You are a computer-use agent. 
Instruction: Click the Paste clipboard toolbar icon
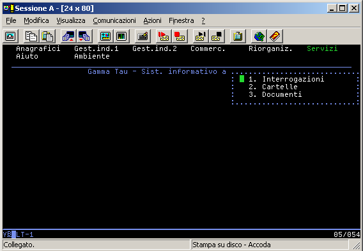[x=47, y=36]
